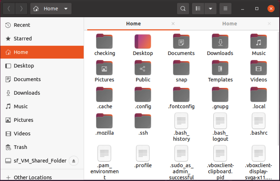Select the .vboxclient-clipboard.pid file
The image size is (280, 181).
[x=220, y=162]
